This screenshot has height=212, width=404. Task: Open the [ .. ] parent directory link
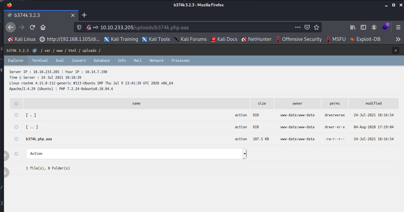coord(32,127)
